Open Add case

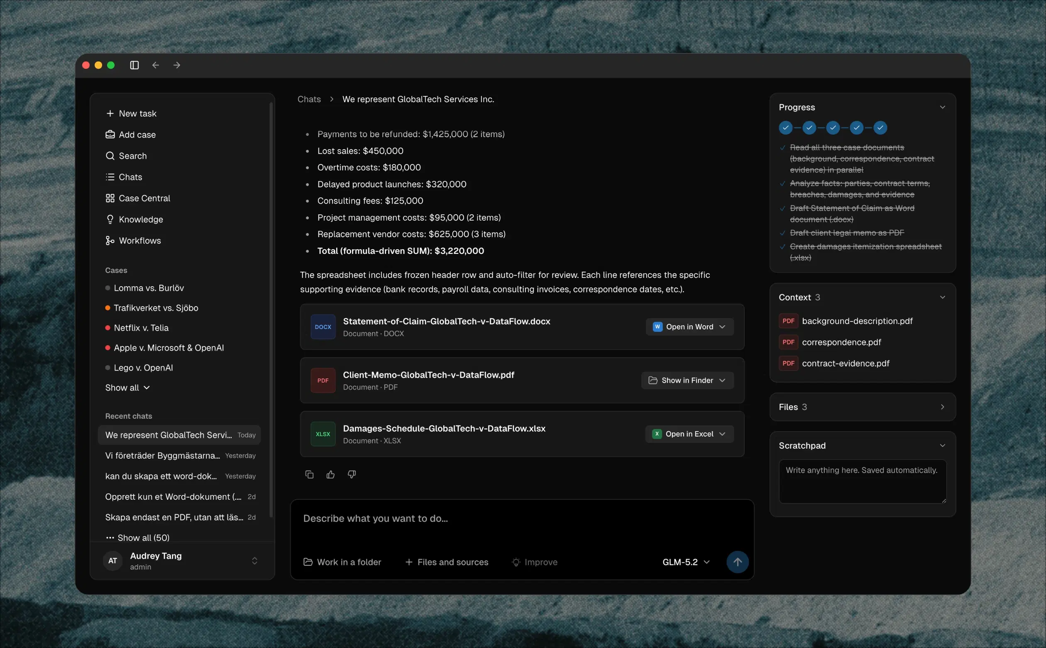[x=131, y=135]
